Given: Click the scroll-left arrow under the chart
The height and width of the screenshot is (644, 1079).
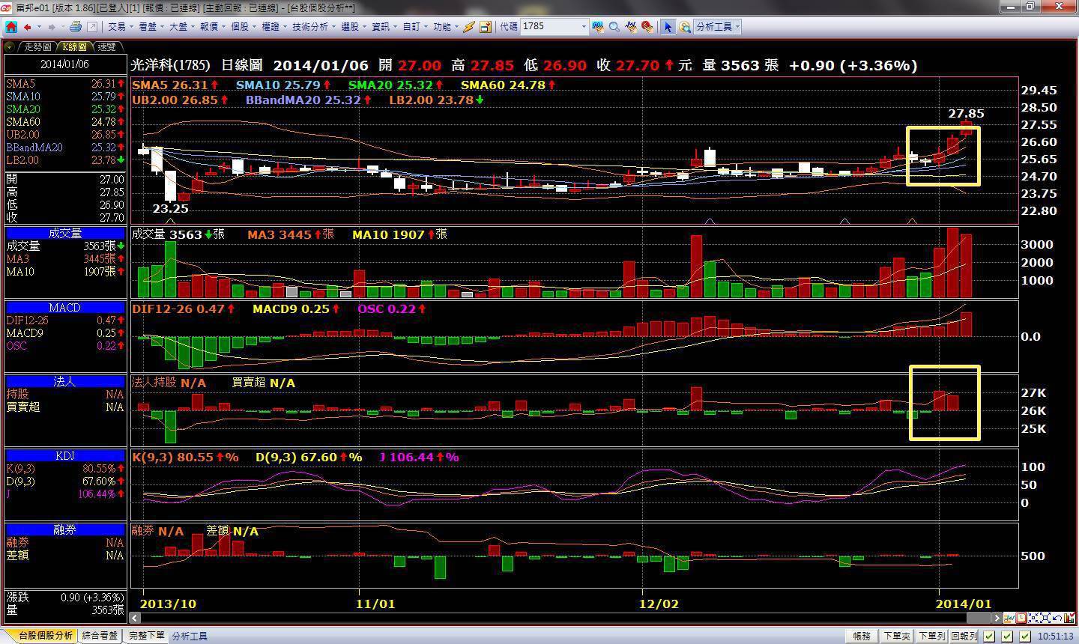Looking at the screenshot, I should coord(136,618).
